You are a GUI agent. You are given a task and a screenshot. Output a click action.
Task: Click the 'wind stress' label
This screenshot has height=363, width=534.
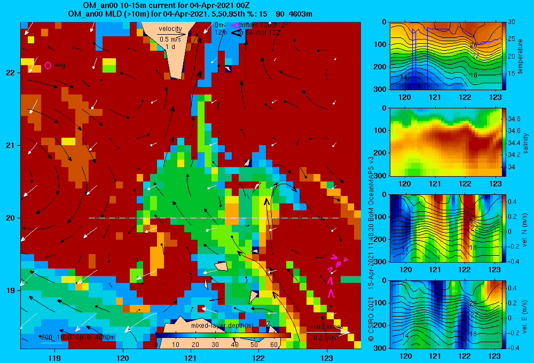coord(326,327)
